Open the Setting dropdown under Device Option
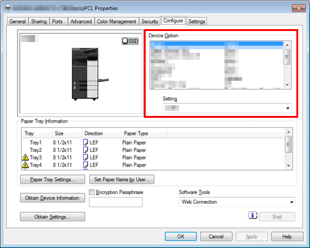310x248 pixels. point(227,108)
